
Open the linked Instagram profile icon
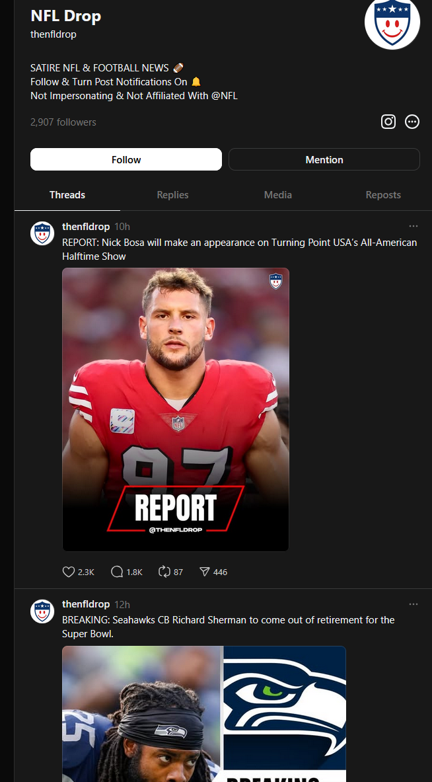[x=388, y=122]
